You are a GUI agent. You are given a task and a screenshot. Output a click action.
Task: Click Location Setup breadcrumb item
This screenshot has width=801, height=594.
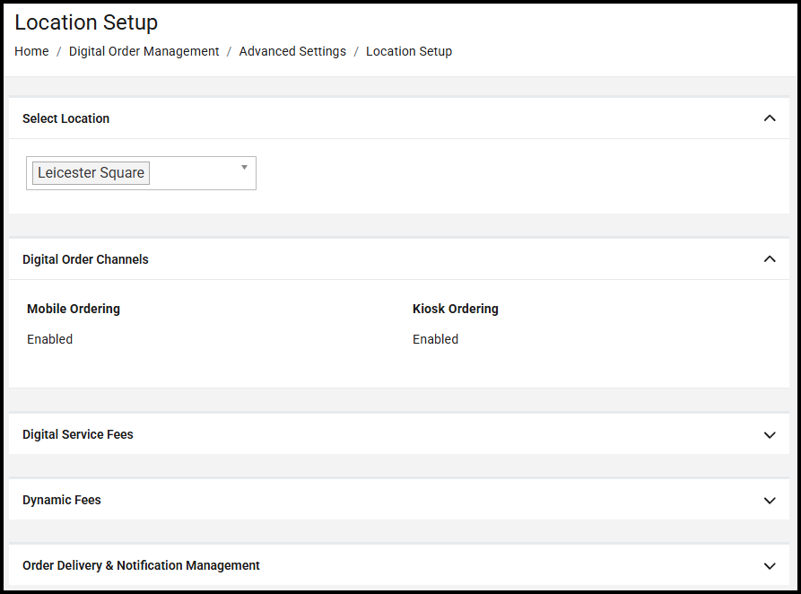(409, 51)
